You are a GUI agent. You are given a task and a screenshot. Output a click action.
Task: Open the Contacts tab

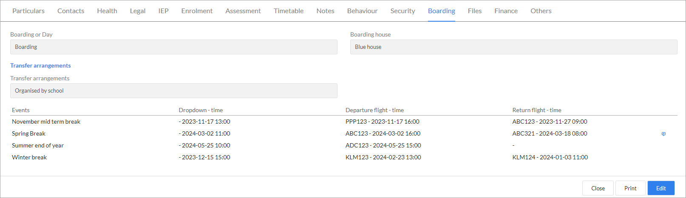pyautogui.click(x=71, y=11)
